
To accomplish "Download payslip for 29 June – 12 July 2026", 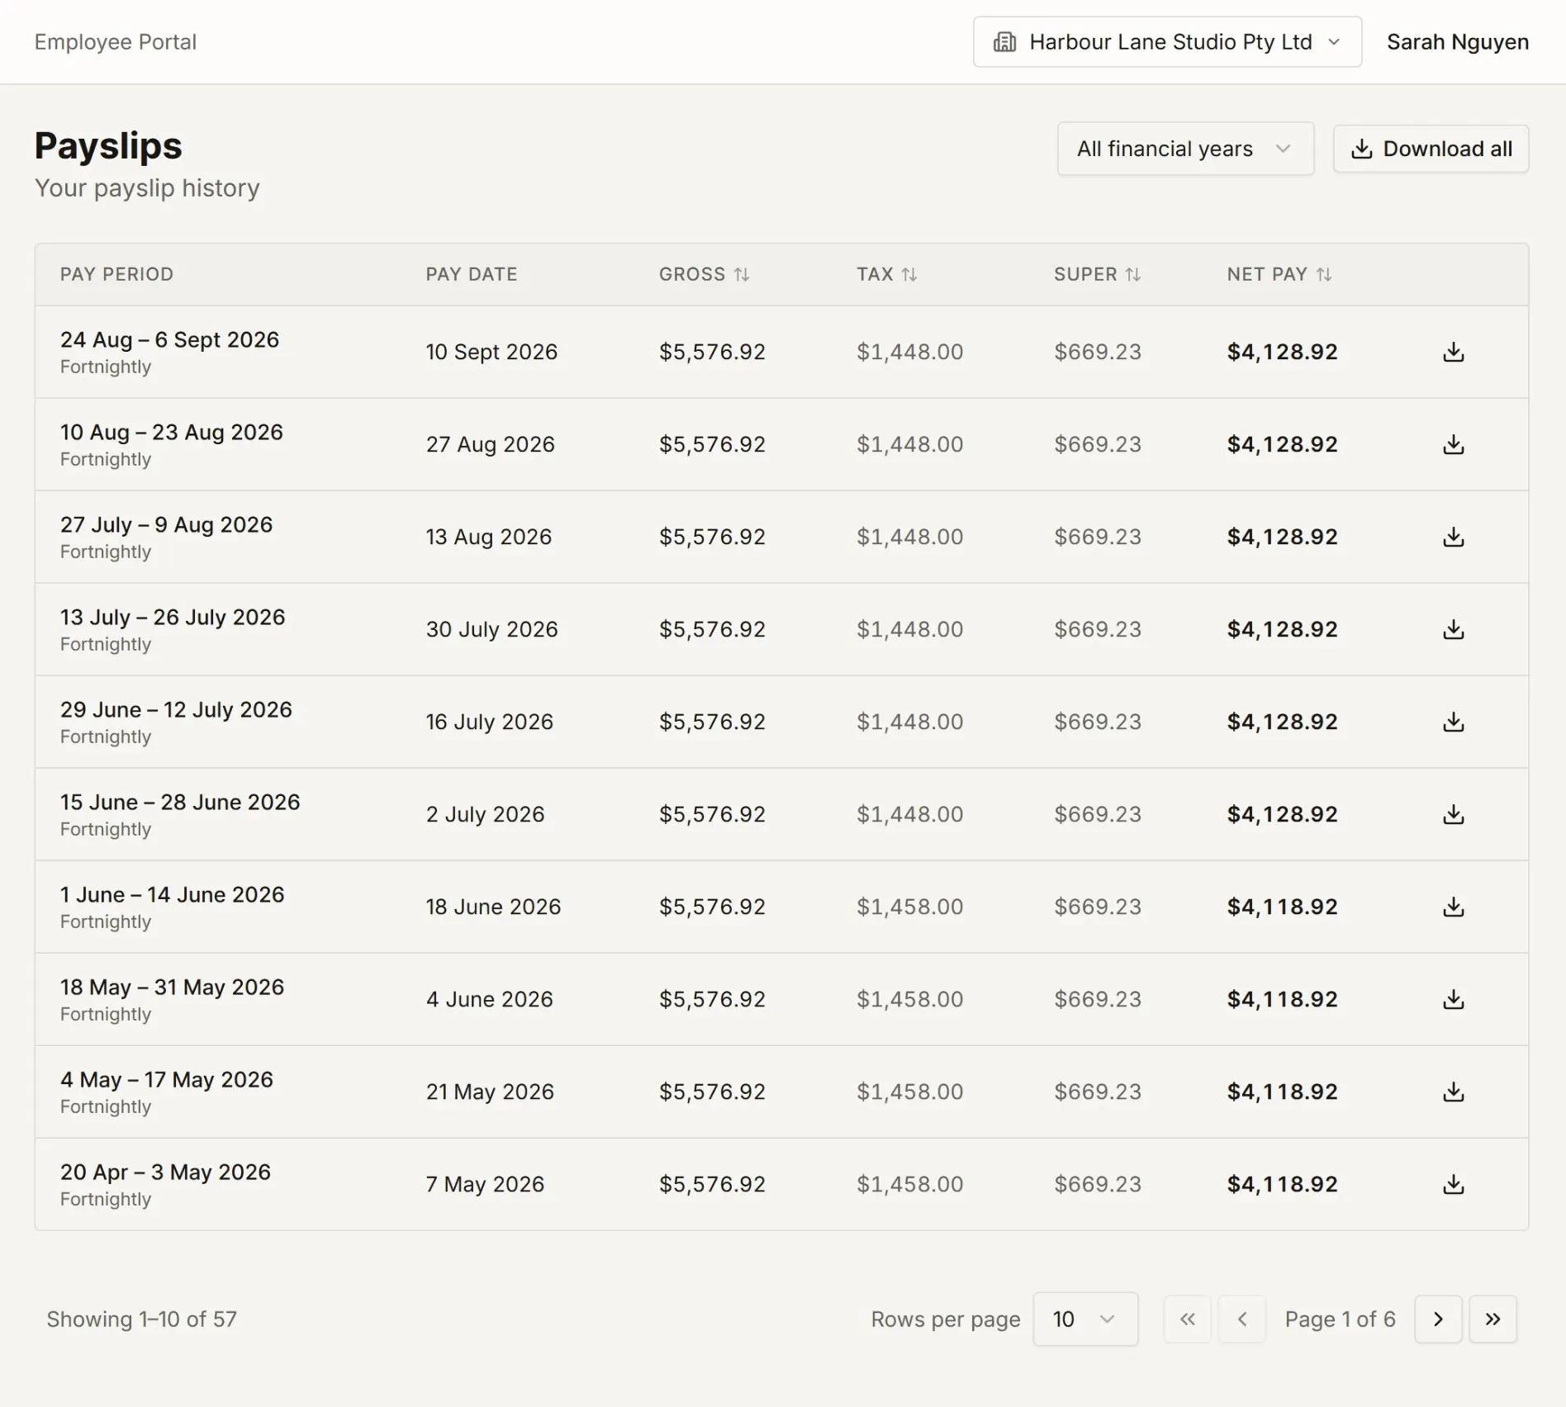I will click(x=1453, y=722).
